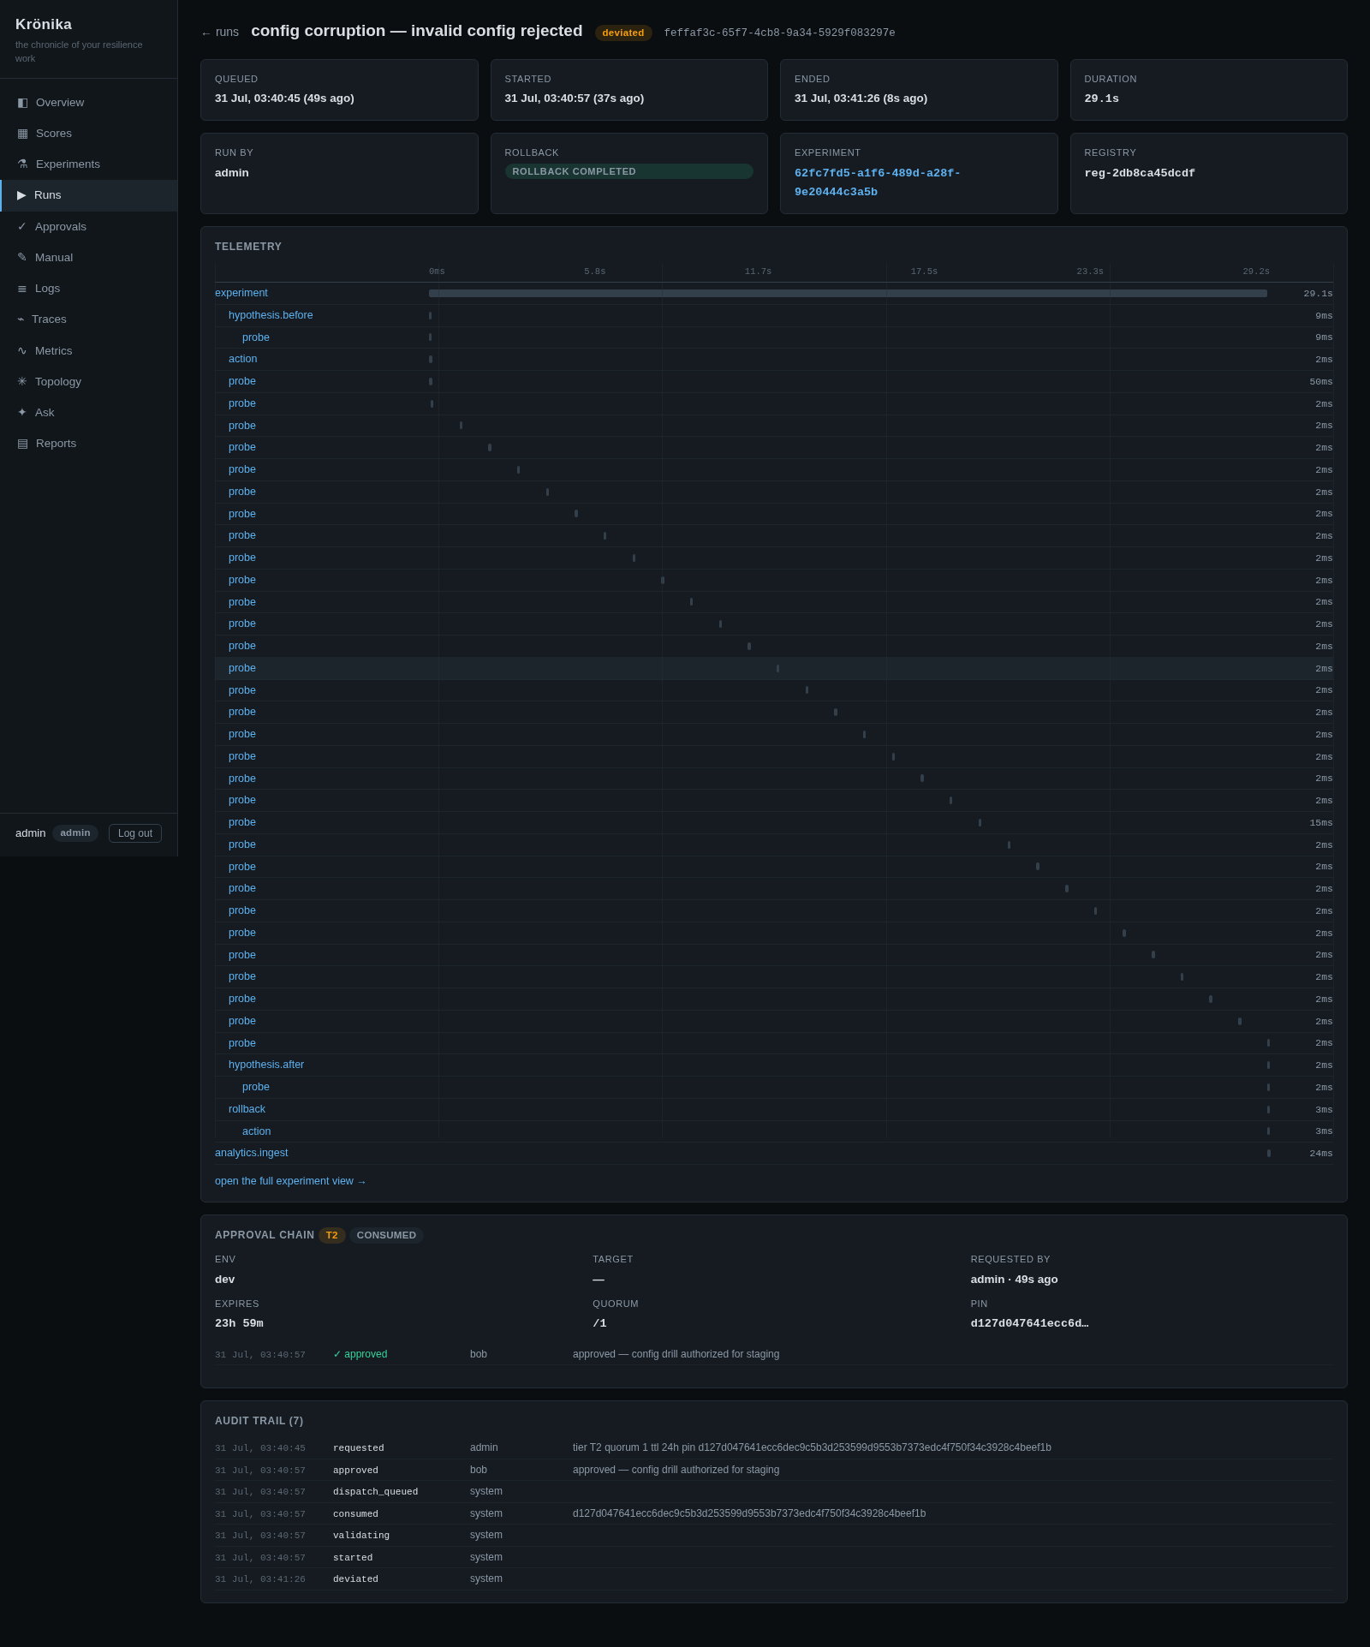Click the requested audit trail entry
The width and height of the screenshot is (1370, 1647).
[774, 1447]
